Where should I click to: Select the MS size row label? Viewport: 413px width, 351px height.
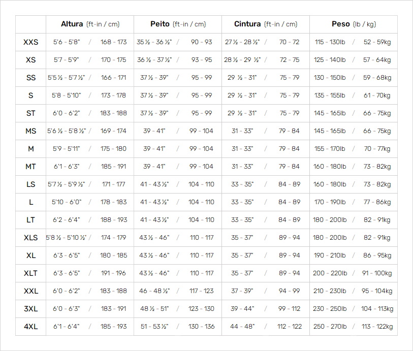pos(31,131)
